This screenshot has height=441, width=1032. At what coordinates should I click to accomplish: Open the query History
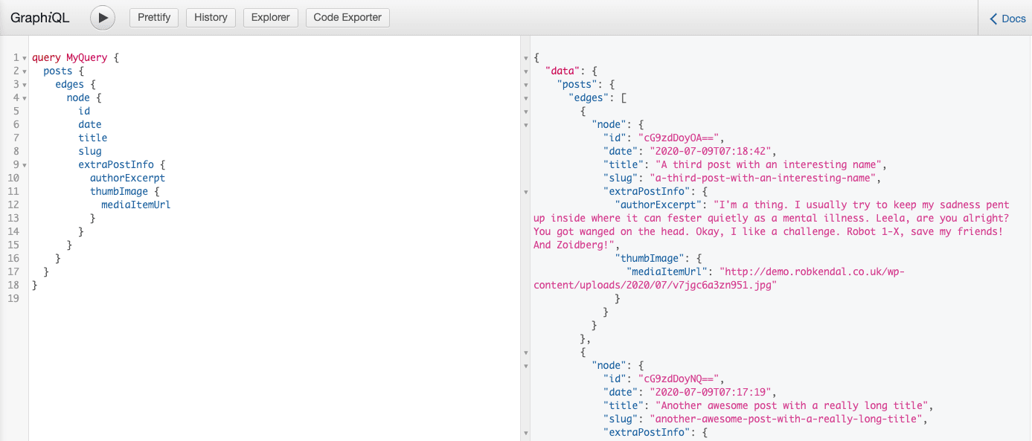(x=211, y=17)
